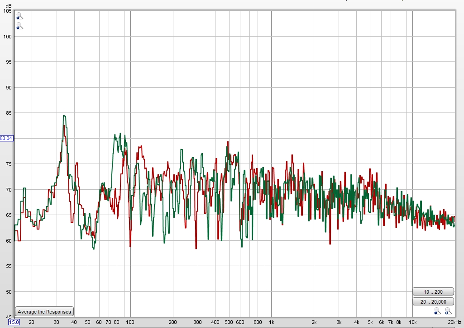Click the 45 label on the dB axis
Screen dimensions: 464x328
(x=9, y=317)
